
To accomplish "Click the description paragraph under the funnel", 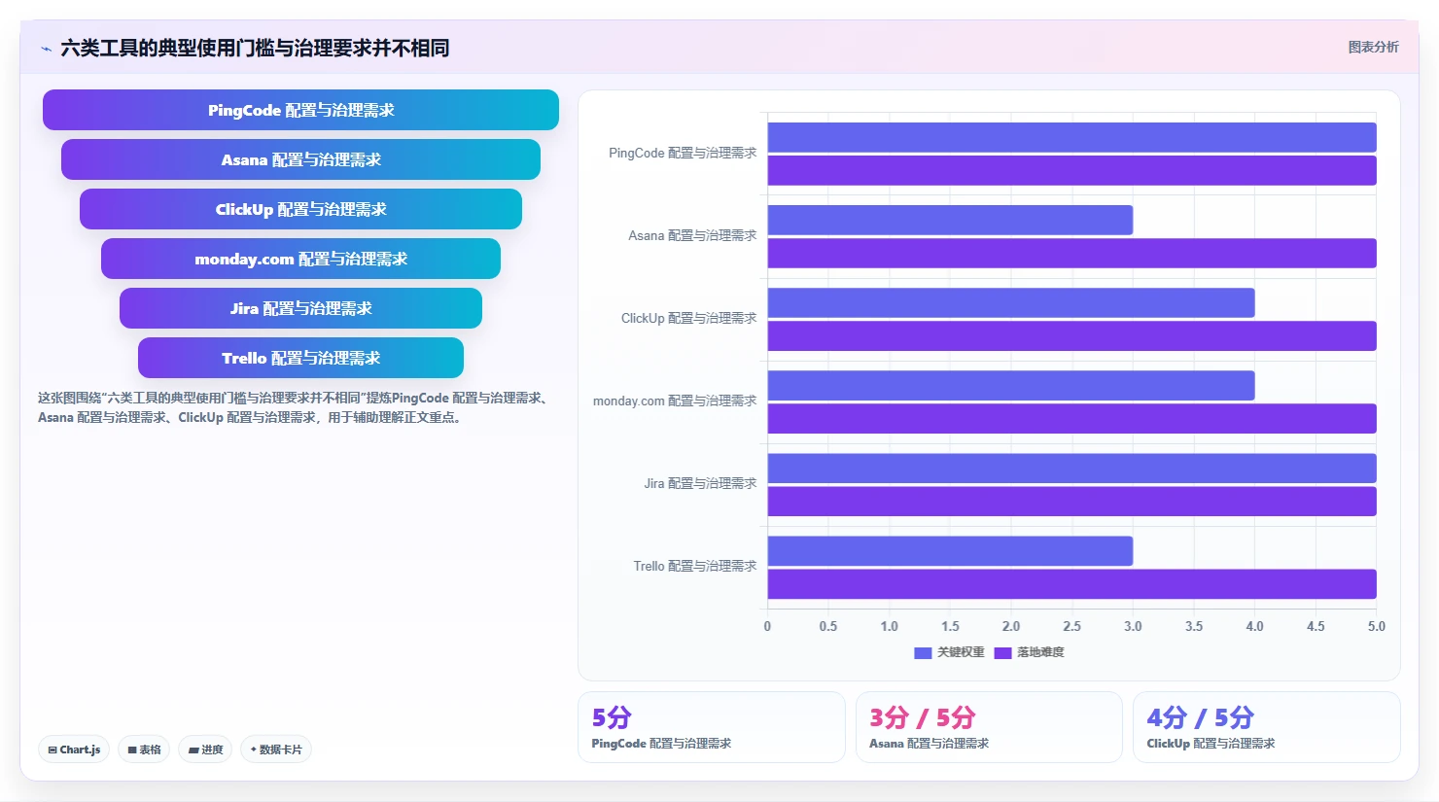I will [x=295, y=407].
